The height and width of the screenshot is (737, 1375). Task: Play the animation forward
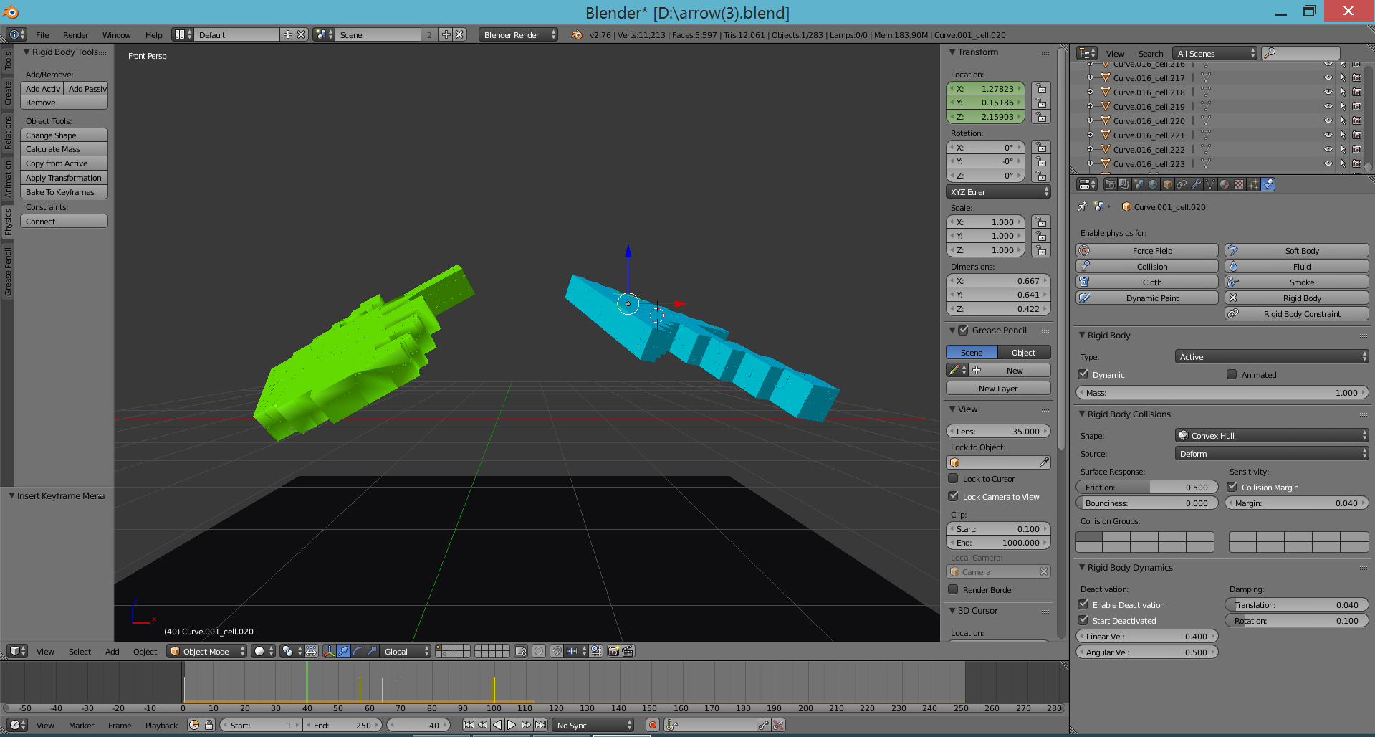point(512,725)
